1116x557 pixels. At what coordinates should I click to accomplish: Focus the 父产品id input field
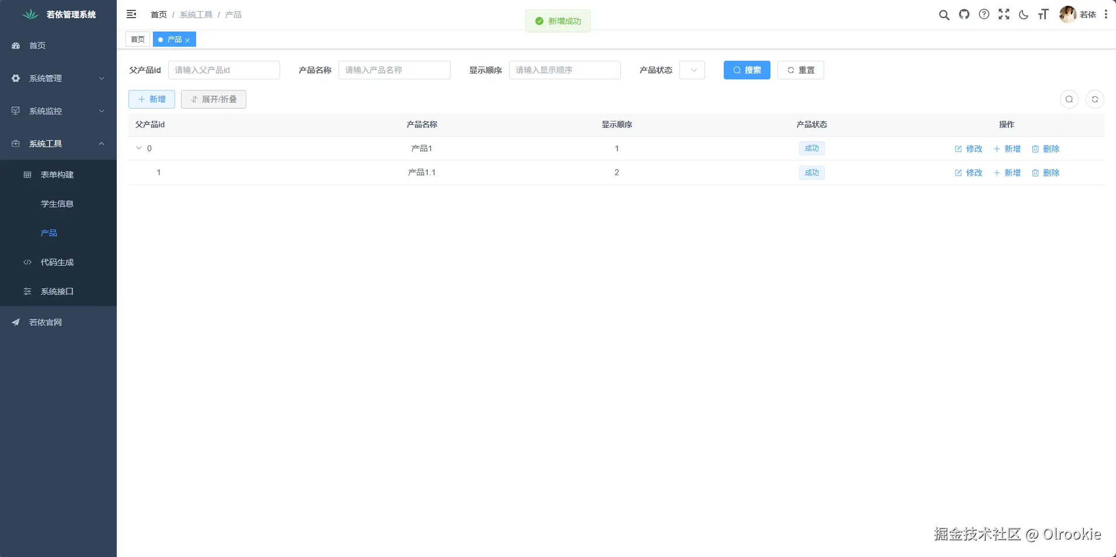(224, 70)
